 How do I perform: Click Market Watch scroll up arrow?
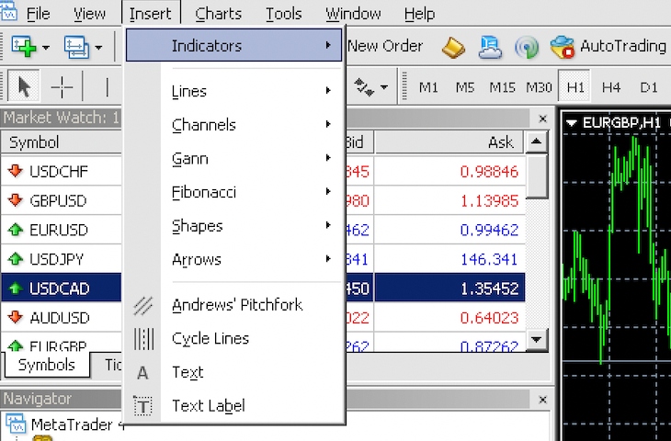(537, 141)
